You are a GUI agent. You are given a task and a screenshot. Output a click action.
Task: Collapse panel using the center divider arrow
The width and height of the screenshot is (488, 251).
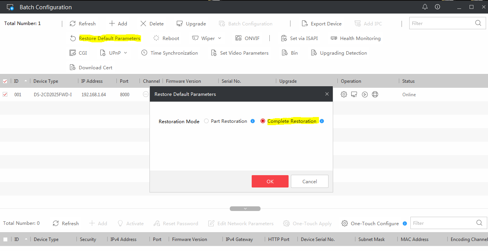click(x=245, y=209)
